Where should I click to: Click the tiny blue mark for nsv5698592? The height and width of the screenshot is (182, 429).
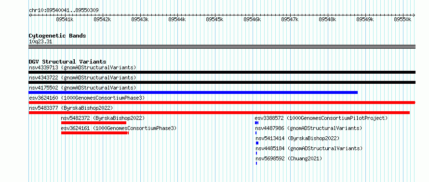point(256,163)
